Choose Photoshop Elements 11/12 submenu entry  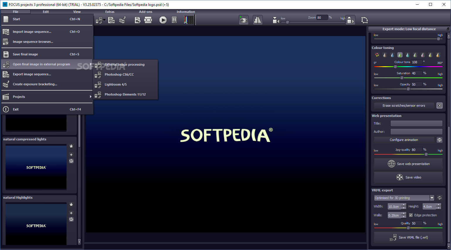[126, 94]
